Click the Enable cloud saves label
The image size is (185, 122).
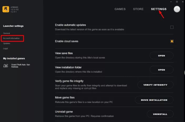(x=67, y=41)
